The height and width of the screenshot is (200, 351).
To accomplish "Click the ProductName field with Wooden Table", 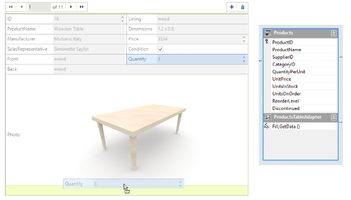I will point(89,29).
